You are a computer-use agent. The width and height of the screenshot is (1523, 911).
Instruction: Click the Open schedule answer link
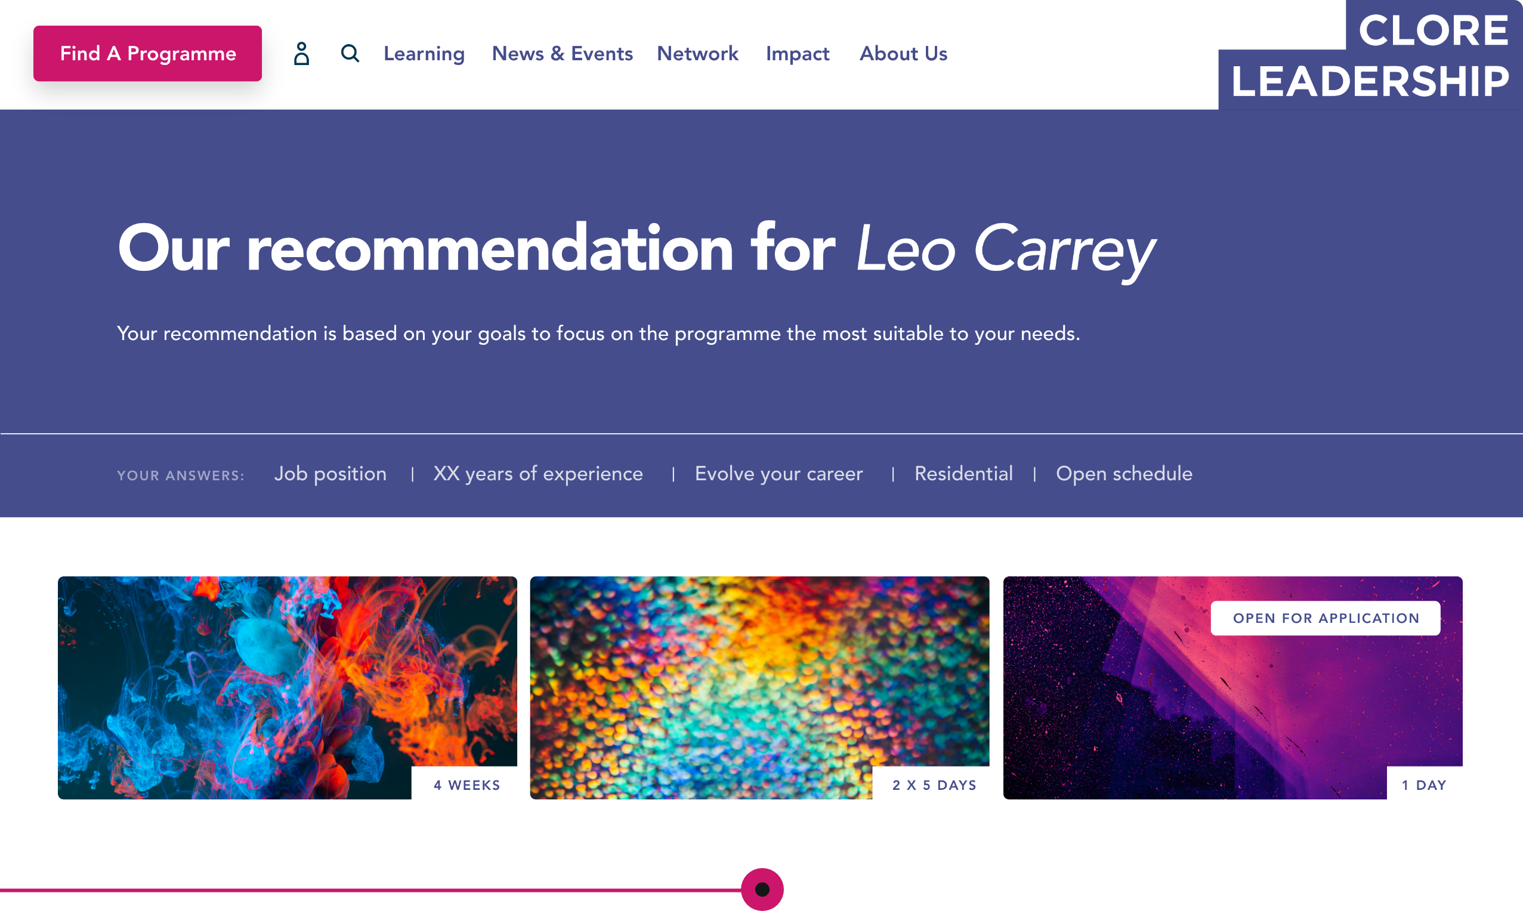(1124, 474)
